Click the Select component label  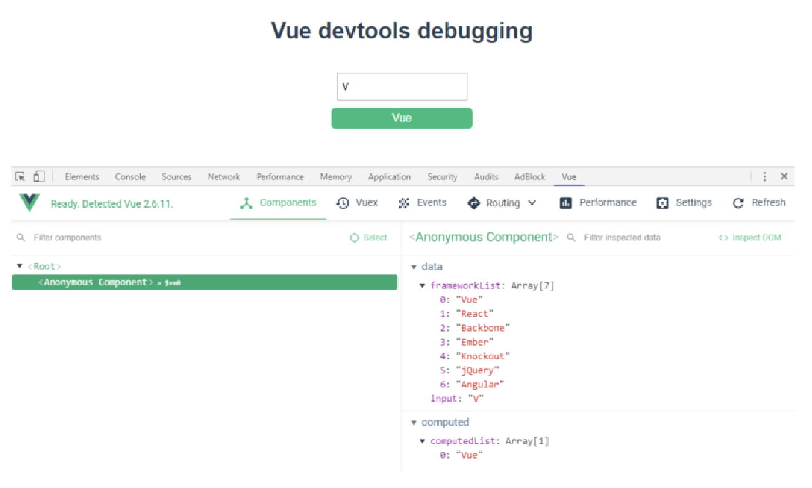point(375,238)
